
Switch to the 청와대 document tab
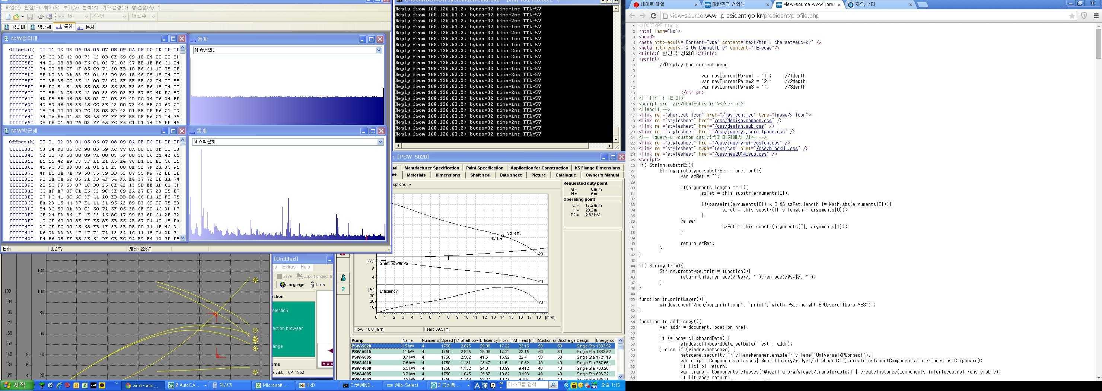pos(15,26)
